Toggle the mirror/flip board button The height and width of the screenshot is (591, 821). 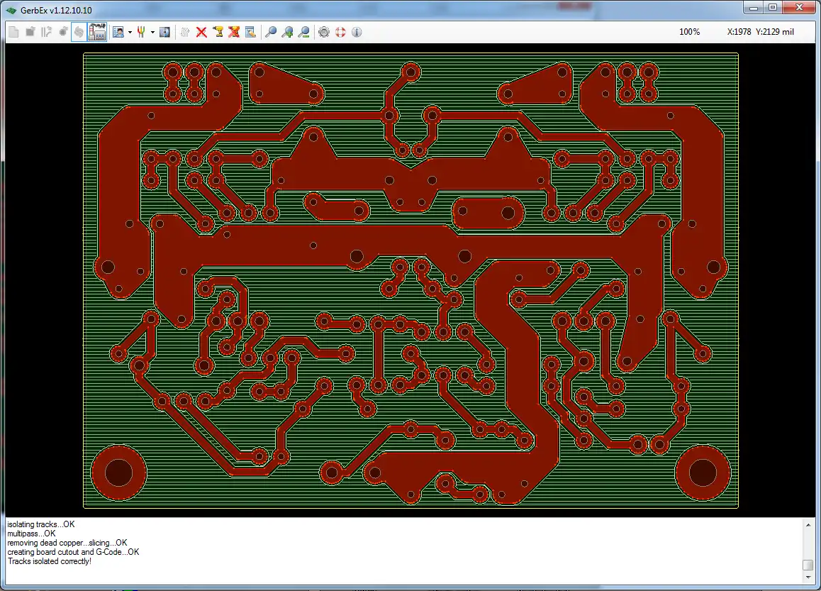(79, 32)
